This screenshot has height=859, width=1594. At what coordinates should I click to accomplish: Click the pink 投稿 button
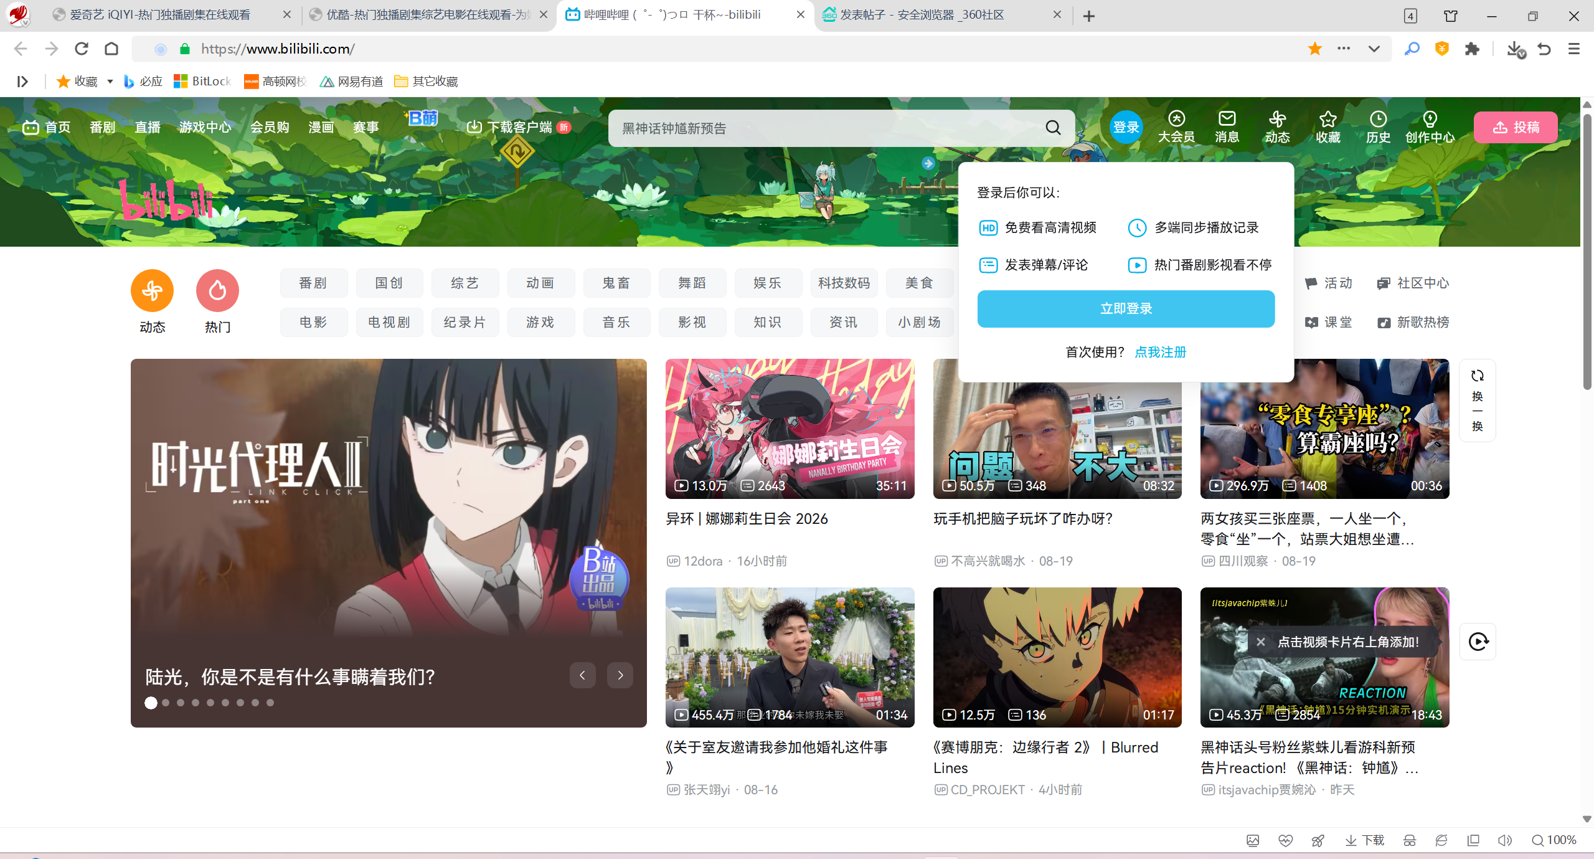tap(1516, 127)
